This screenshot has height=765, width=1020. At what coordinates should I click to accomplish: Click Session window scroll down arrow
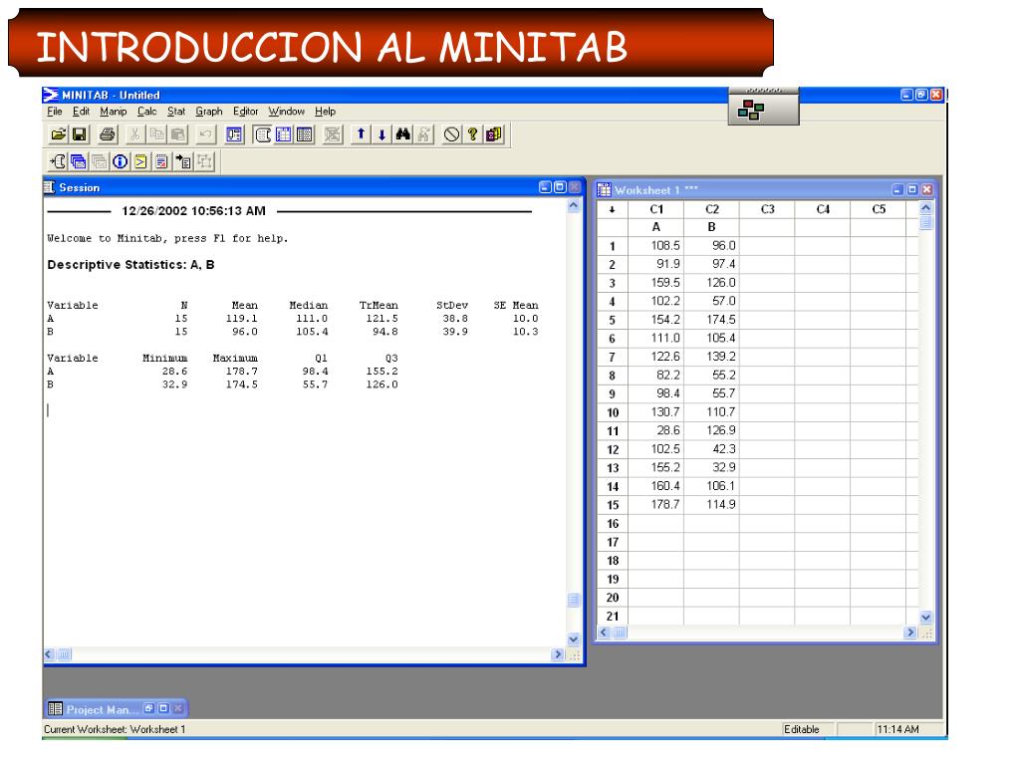pos(573,639)
